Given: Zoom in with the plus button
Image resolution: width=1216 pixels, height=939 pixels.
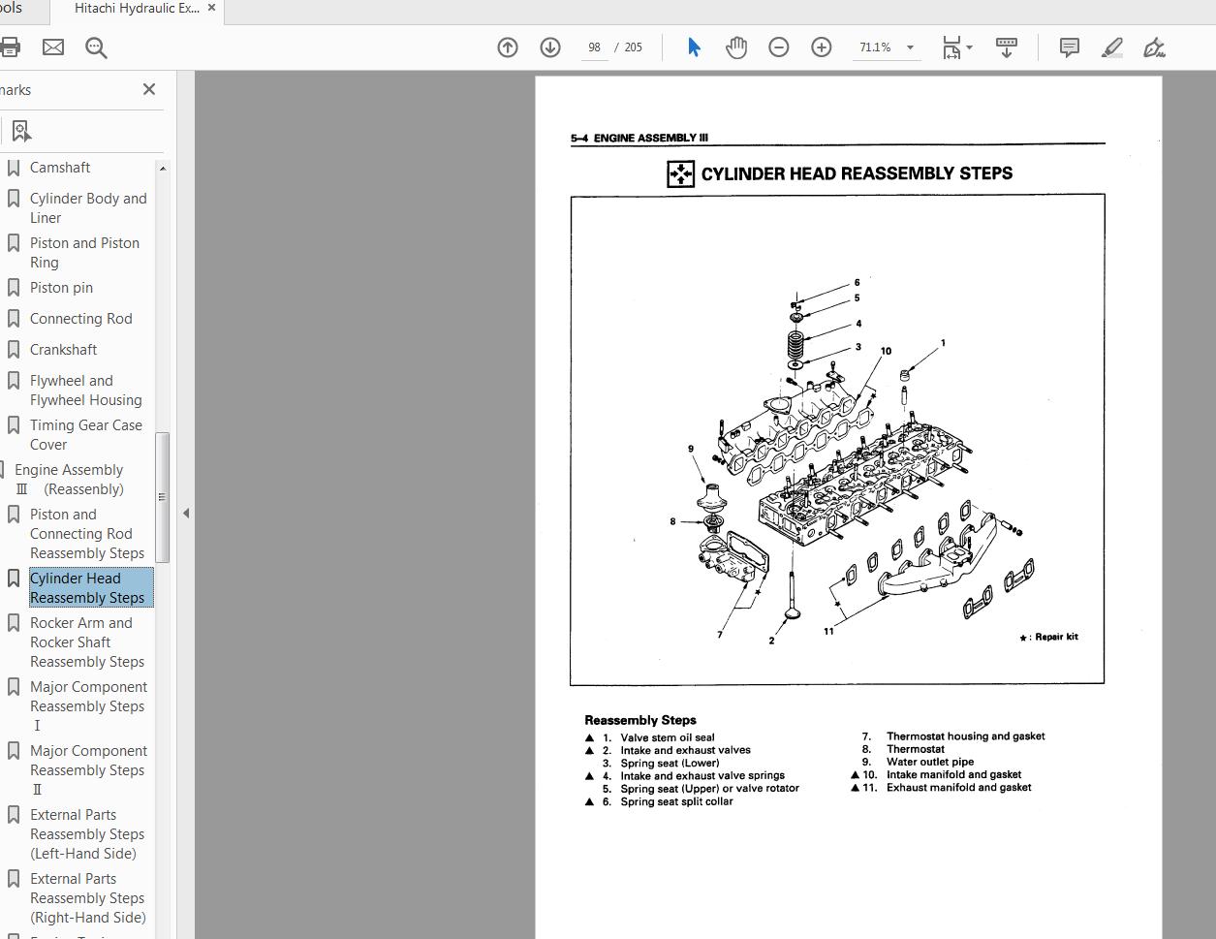Looking at the screenshot, I should point(822,47).
